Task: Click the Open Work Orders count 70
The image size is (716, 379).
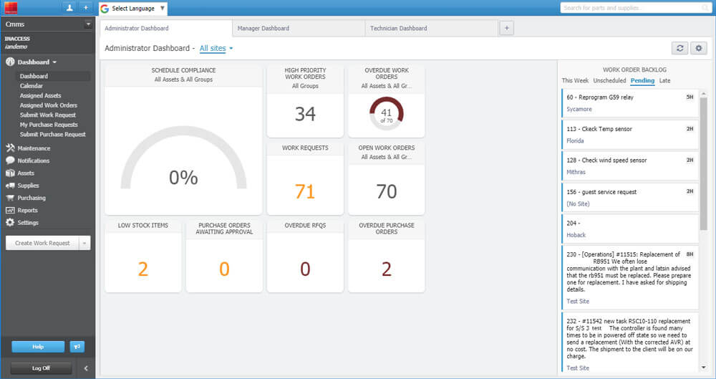Action: [387, 191]
